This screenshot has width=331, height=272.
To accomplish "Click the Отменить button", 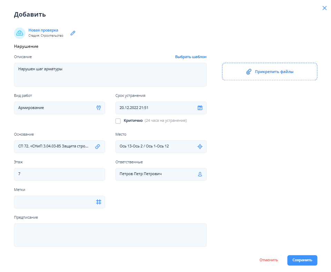I will (x=269, y=260).
